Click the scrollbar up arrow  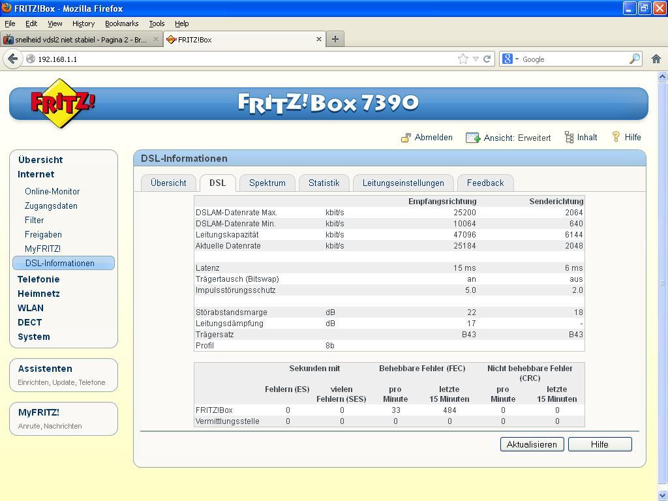[662, 77]
